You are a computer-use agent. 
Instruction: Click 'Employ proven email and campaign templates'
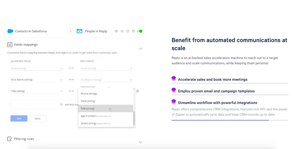click(216, 91)
